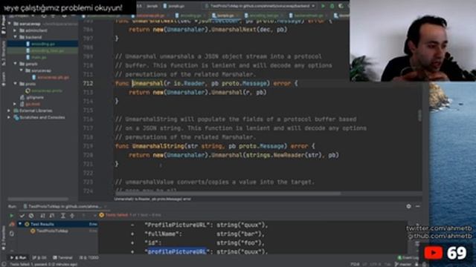The width and height of the screenshot is (476, 267).
Task: Collapse Test Results node arrow
Action: [x=20, y=224]
